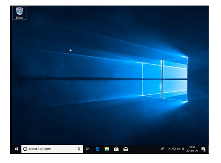Open clock showing 10:52 and 2018/11/9
The image size is (221, 163).
pos(192,149)
